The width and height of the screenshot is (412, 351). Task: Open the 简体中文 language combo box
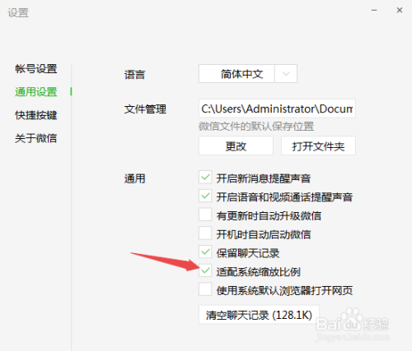pos(248,74)
